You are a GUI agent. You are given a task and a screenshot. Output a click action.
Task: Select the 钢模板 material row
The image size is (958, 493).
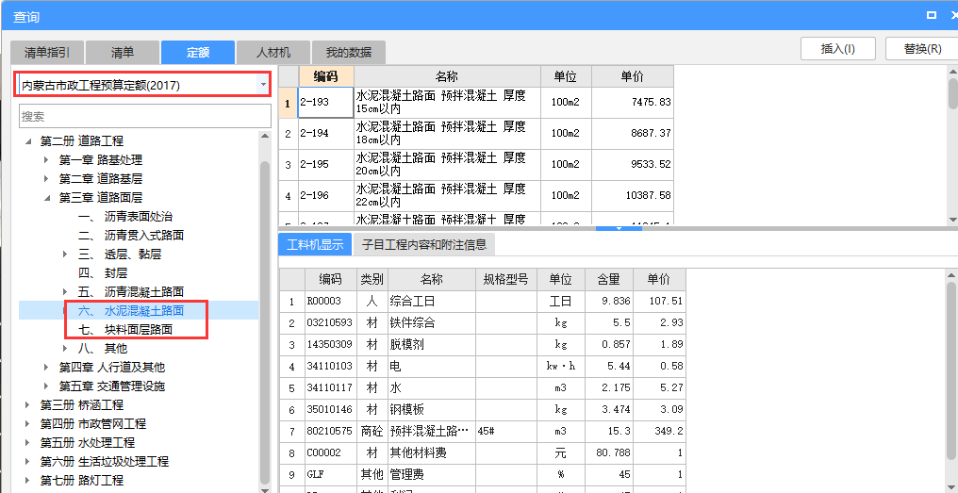click(483, 410)
